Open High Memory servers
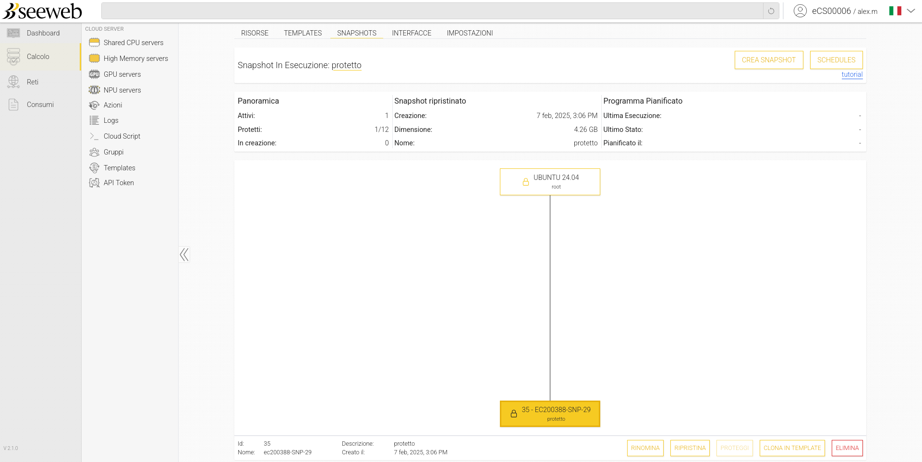Screen dimensions: 922x462 pyautogui.click(x=136, y=59)
